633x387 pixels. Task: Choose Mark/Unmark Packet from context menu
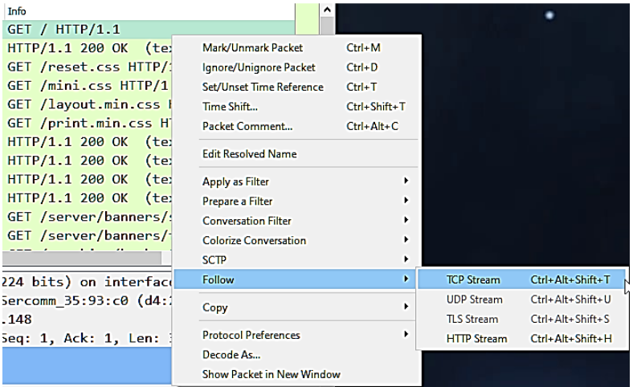(297, 47)
